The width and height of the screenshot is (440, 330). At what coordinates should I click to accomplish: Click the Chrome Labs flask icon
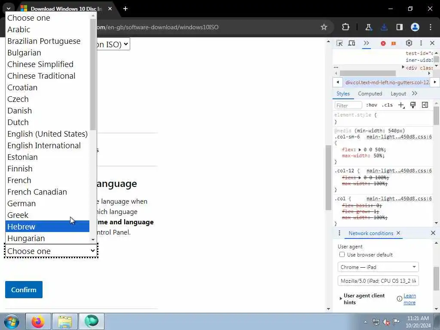click(x=368, y=27)
